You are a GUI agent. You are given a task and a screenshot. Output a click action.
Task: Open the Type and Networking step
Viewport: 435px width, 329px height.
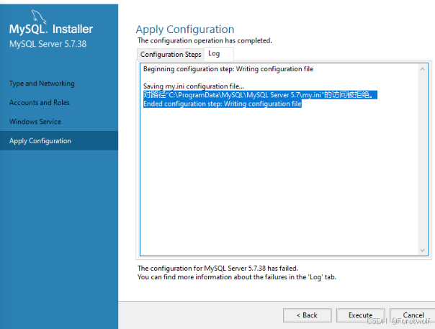[42, 84]
